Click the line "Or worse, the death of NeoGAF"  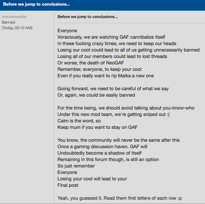(x=90, y=63)
